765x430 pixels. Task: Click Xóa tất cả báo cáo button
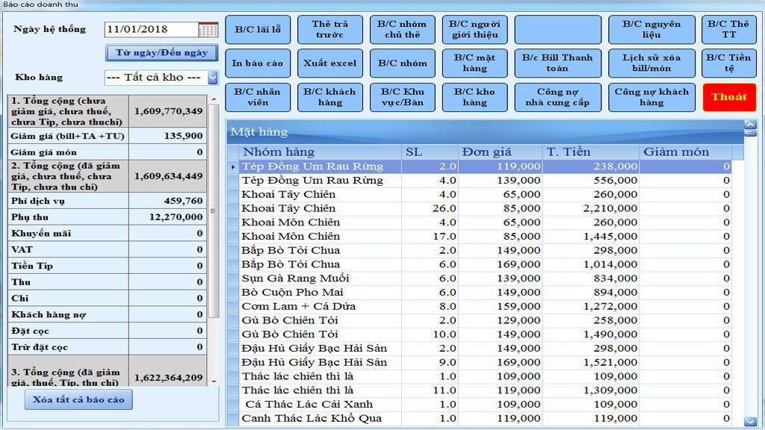tap(78, 400)
